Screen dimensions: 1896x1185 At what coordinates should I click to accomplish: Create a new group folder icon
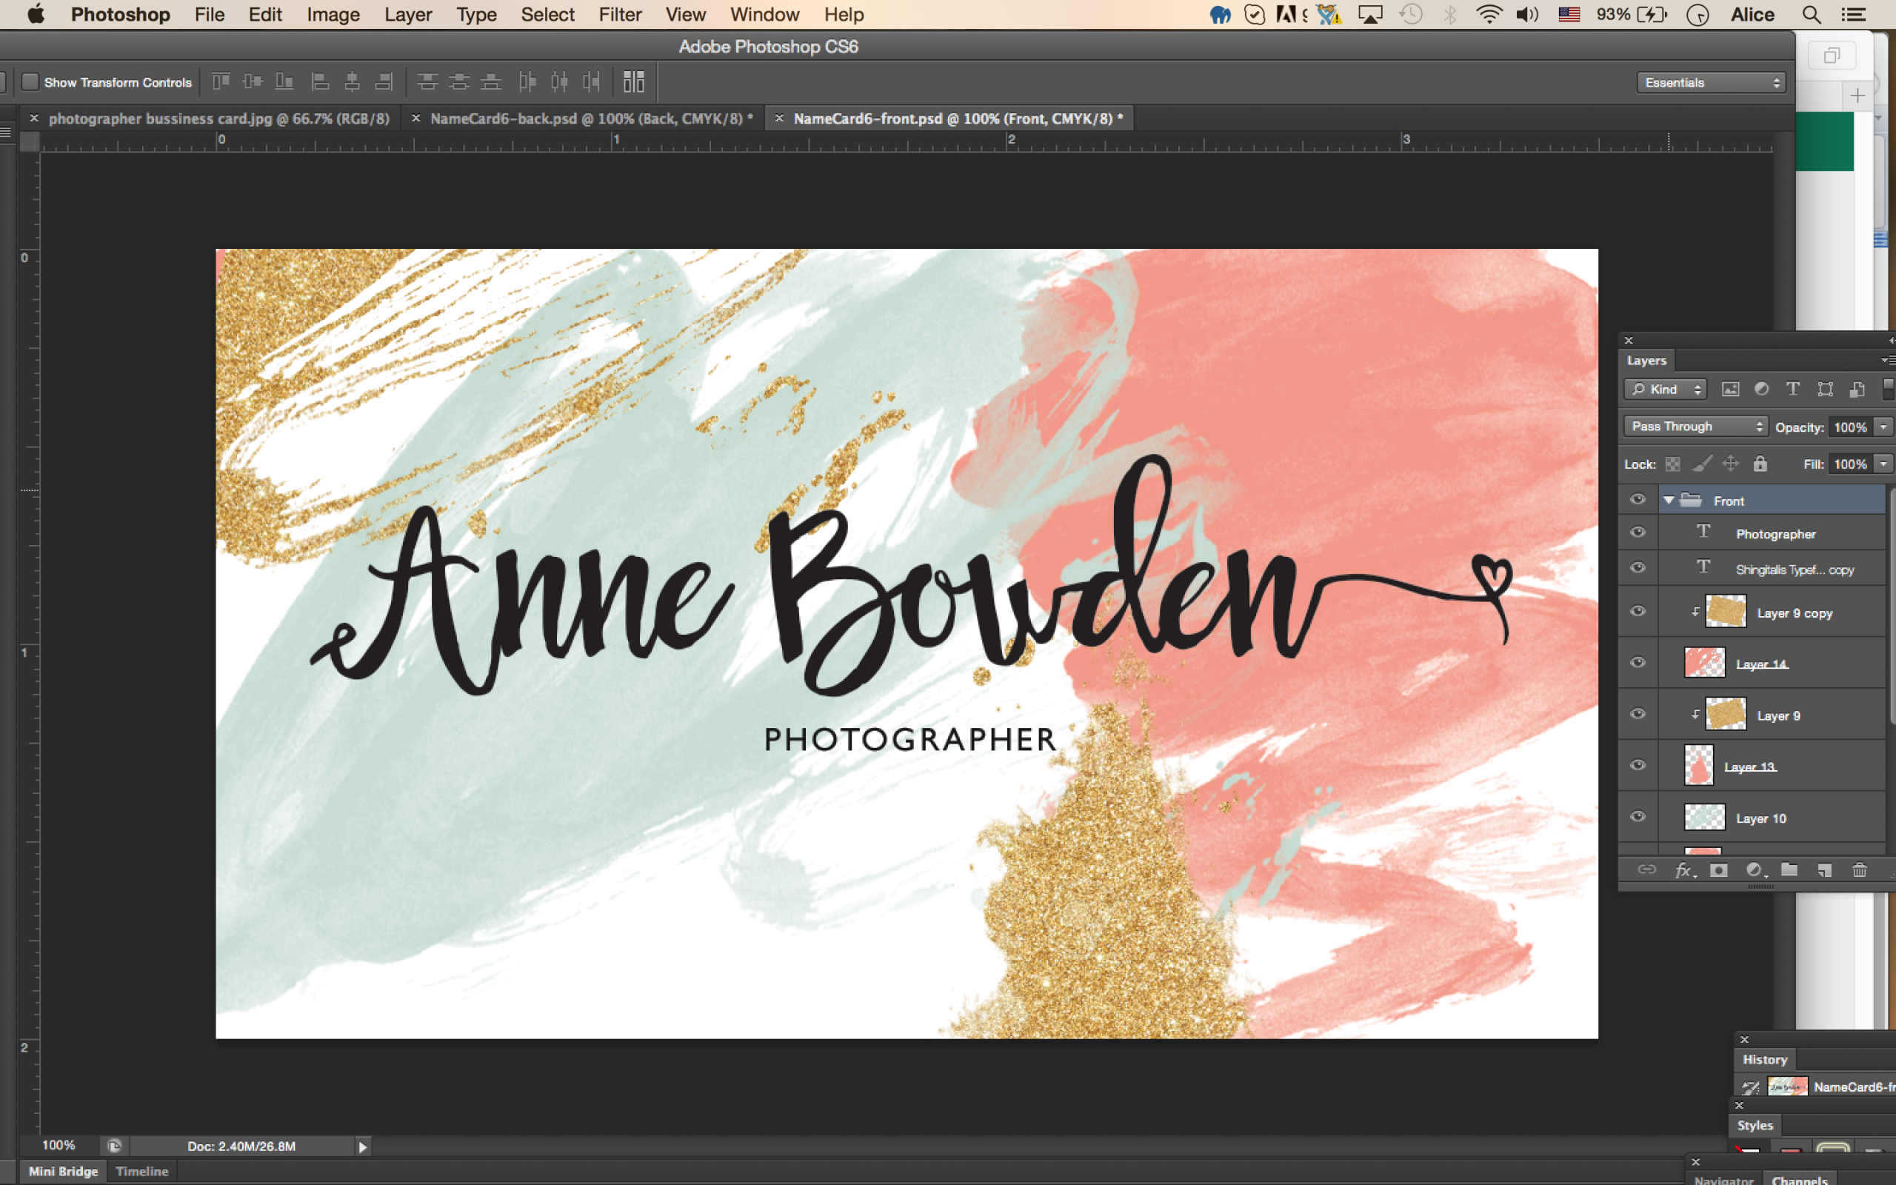click(1789, 870)
